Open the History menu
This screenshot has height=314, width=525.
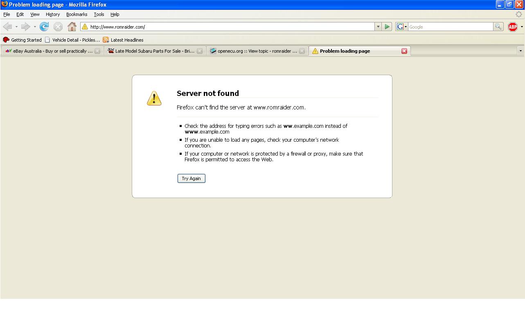[x=53, y=14]
